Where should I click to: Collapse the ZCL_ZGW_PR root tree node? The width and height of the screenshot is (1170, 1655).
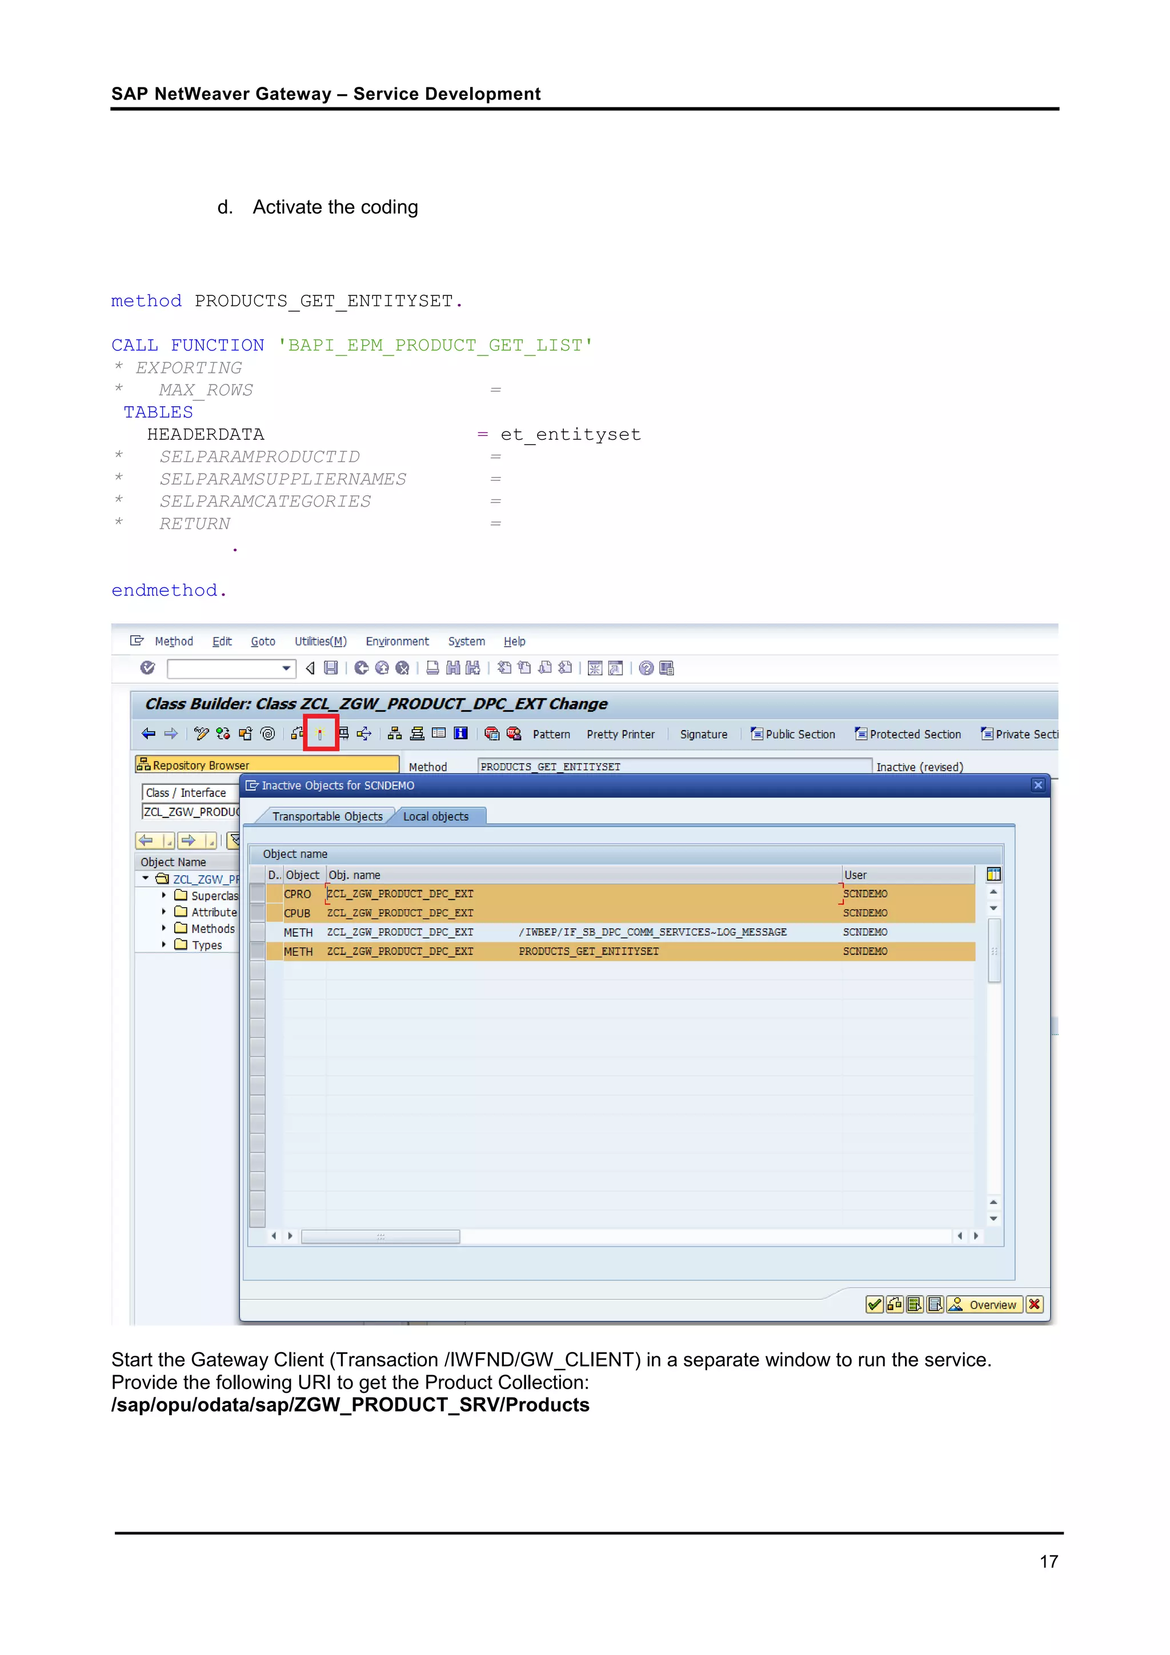click(x=146, y=879)
